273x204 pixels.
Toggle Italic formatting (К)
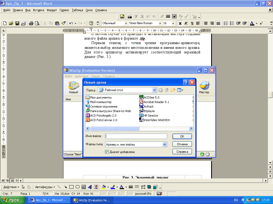pyautogui.click(x=186, y=23)
